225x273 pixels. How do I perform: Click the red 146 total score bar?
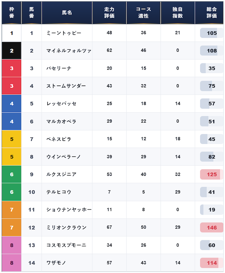point(212,228)
